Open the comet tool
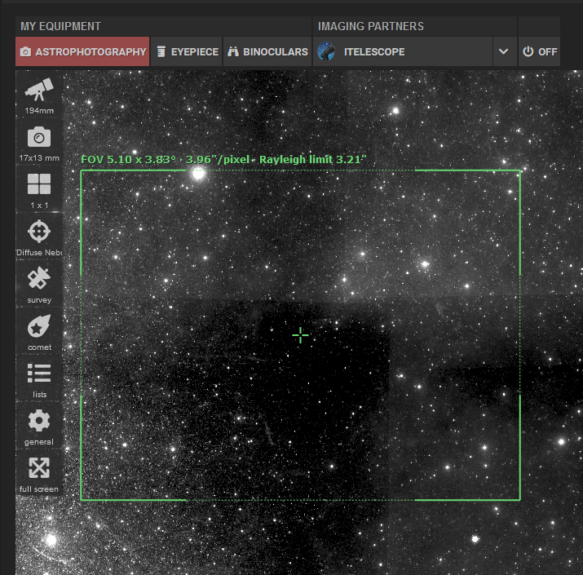 coord(39,331)
